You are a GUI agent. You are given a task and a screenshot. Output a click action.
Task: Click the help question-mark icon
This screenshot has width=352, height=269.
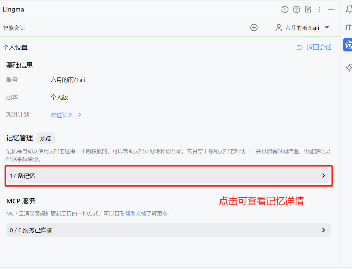[296, 9]
